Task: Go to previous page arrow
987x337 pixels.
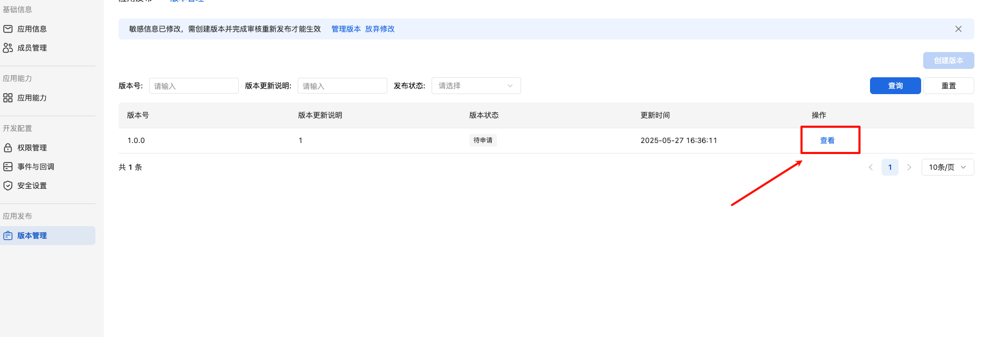Action: coord(871,167)
